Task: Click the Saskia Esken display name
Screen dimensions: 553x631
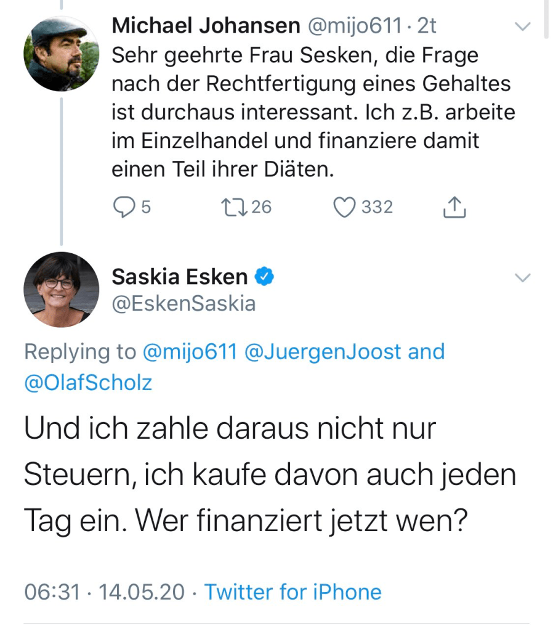Action: (x=179, y=277)
